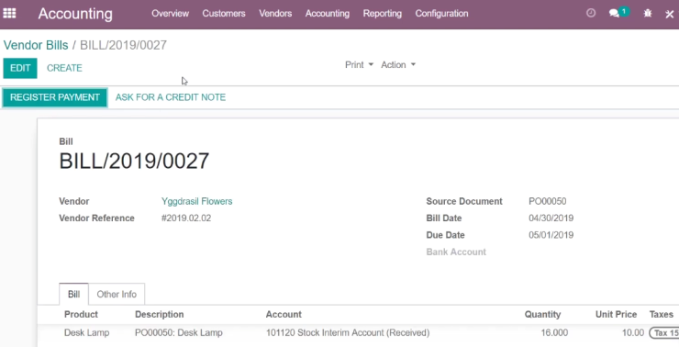Select the quantity 16.000 cell
The height and width of the screenshot is (347, 679).
click(x=554, y=333)
